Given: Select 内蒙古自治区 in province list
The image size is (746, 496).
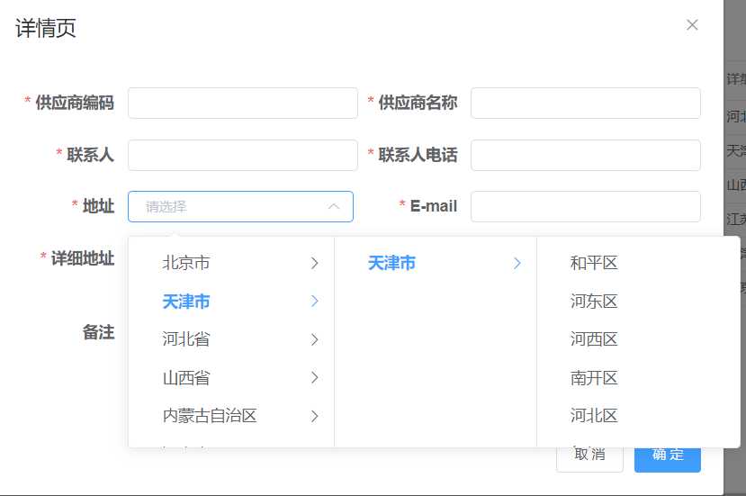Looking at the screenshot, I should (231, 416).
